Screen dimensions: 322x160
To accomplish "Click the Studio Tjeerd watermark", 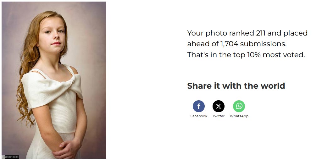I will point(10,157).
